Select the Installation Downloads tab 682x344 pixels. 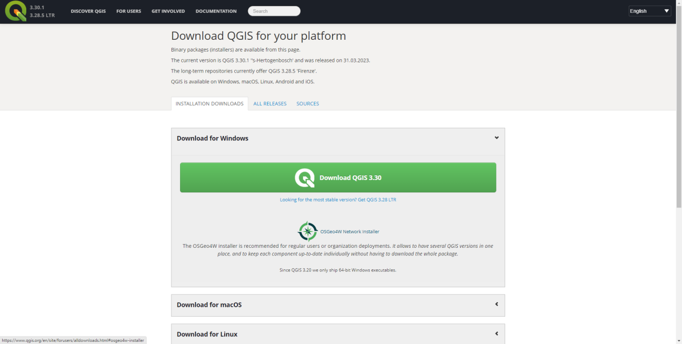click(x=209, y=104)
